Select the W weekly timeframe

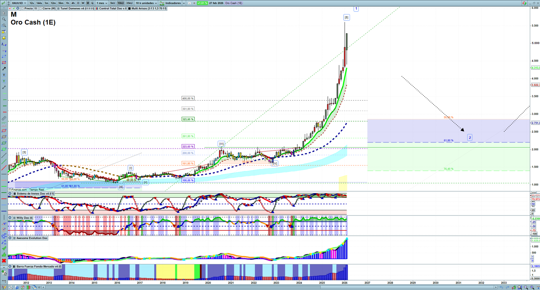click(x=83, y=3)
